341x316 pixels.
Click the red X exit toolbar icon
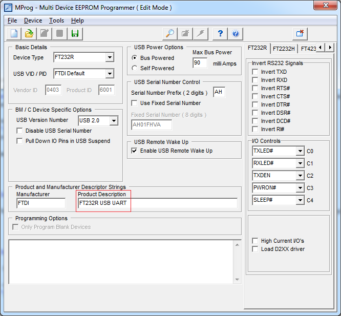pyautogui.click(x=300, y=33)
